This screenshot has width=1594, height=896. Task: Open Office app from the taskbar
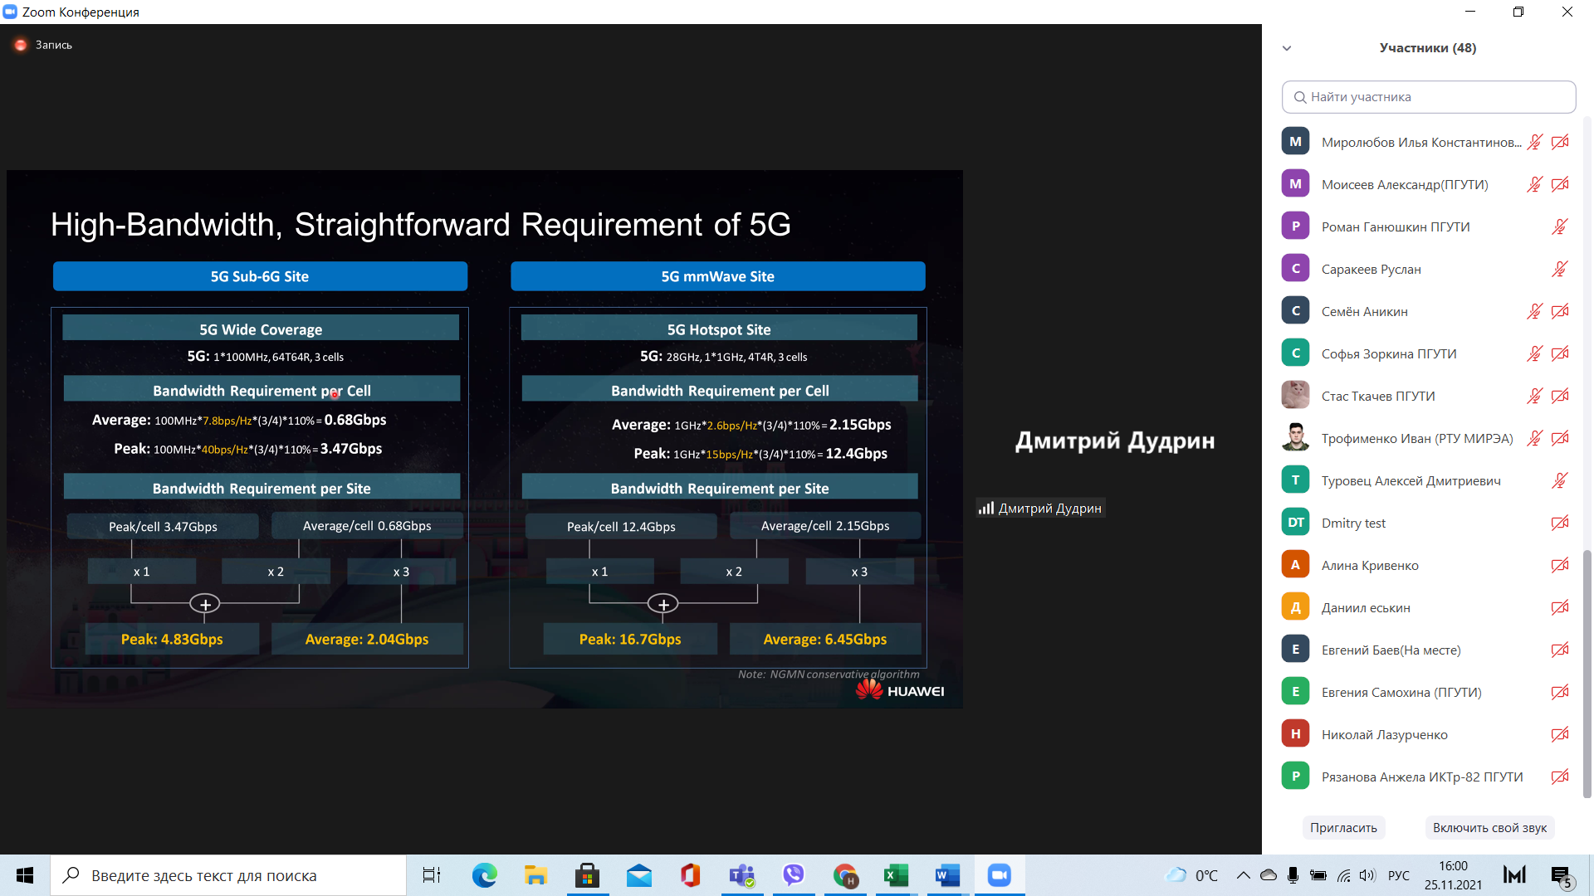click(690, 875)
